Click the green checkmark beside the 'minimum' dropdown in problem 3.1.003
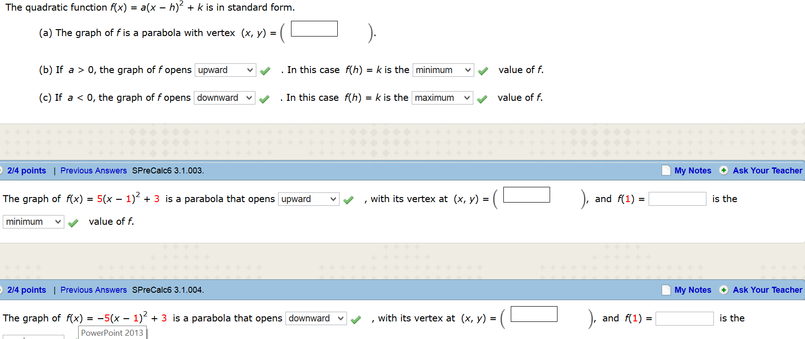Viewport: 805px width, 339px height. point(73,223)
